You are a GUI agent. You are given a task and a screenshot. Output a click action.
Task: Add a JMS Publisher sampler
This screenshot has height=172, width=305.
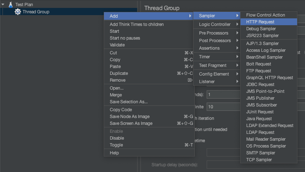269,98
